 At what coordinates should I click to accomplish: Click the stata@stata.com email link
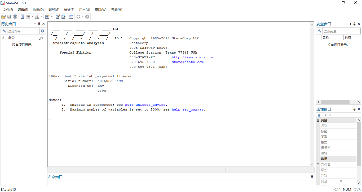188,62
